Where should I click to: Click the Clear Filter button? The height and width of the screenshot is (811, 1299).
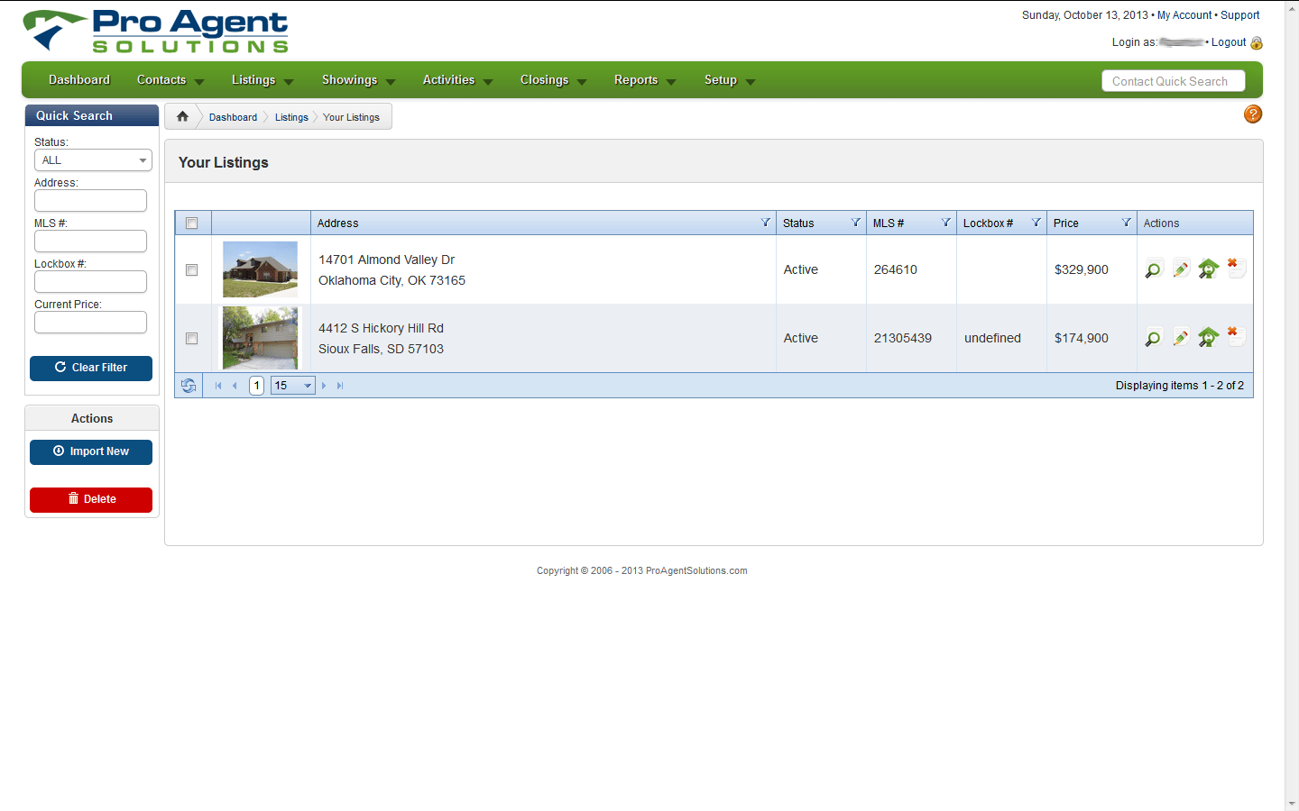90,368
